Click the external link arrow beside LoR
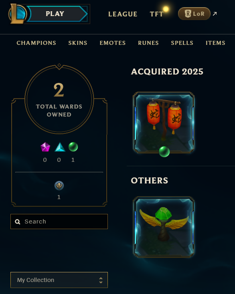 click(215, 14)
